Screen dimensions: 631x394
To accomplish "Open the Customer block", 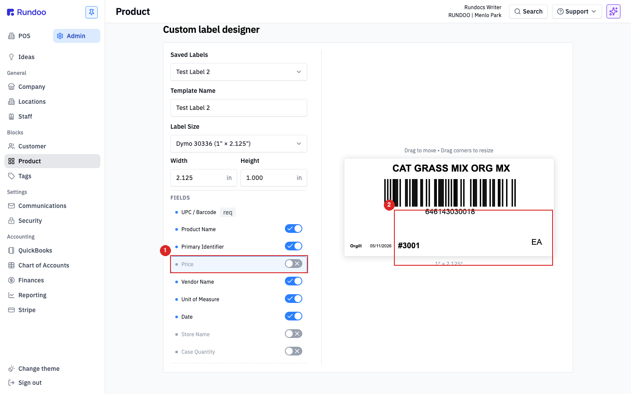I will [x=52, y=146].
